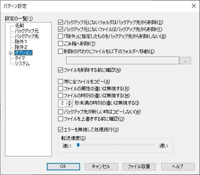
Task: Click OK to confirm settings
Action: click(63, 166)
